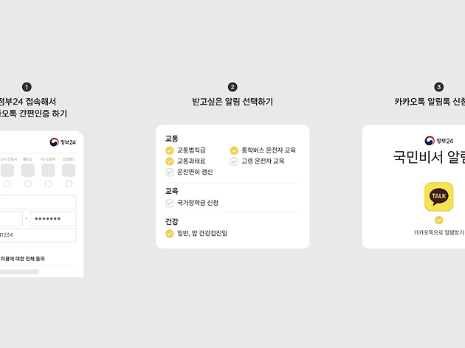Select the 페이코 certificate icon

(x=27, y=170)
